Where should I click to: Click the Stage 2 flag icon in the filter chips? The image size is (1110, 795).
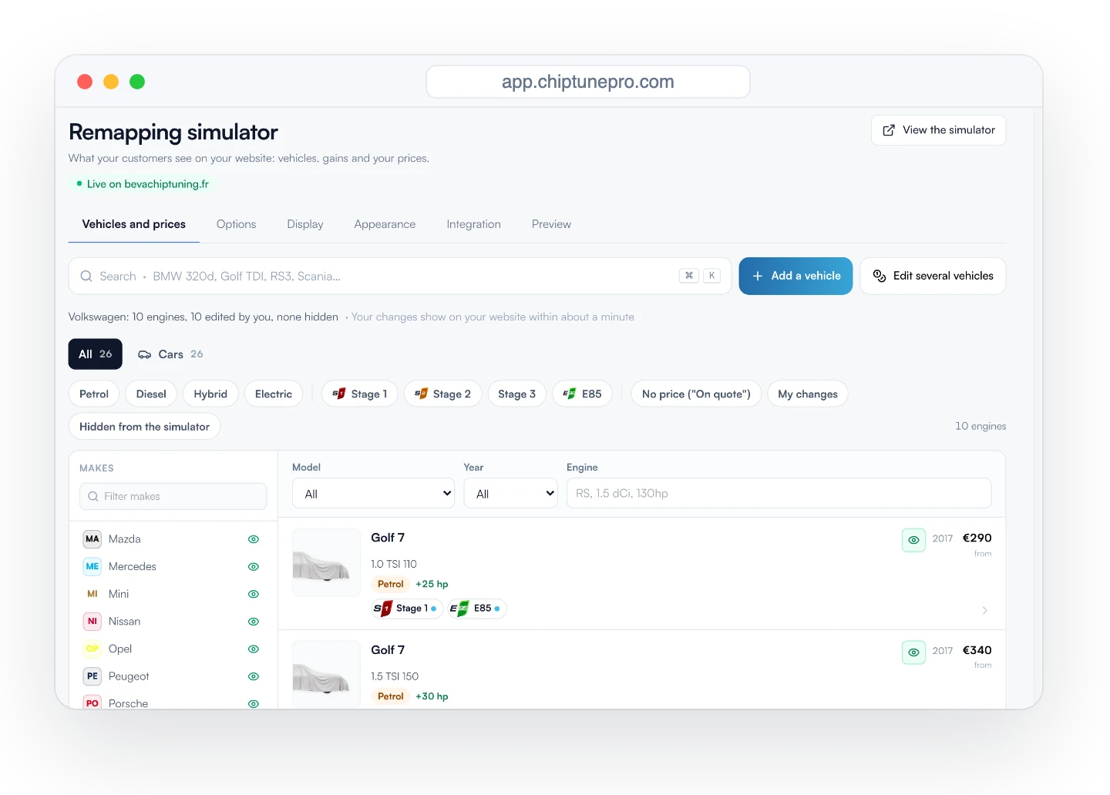click(x=421, y=394)
